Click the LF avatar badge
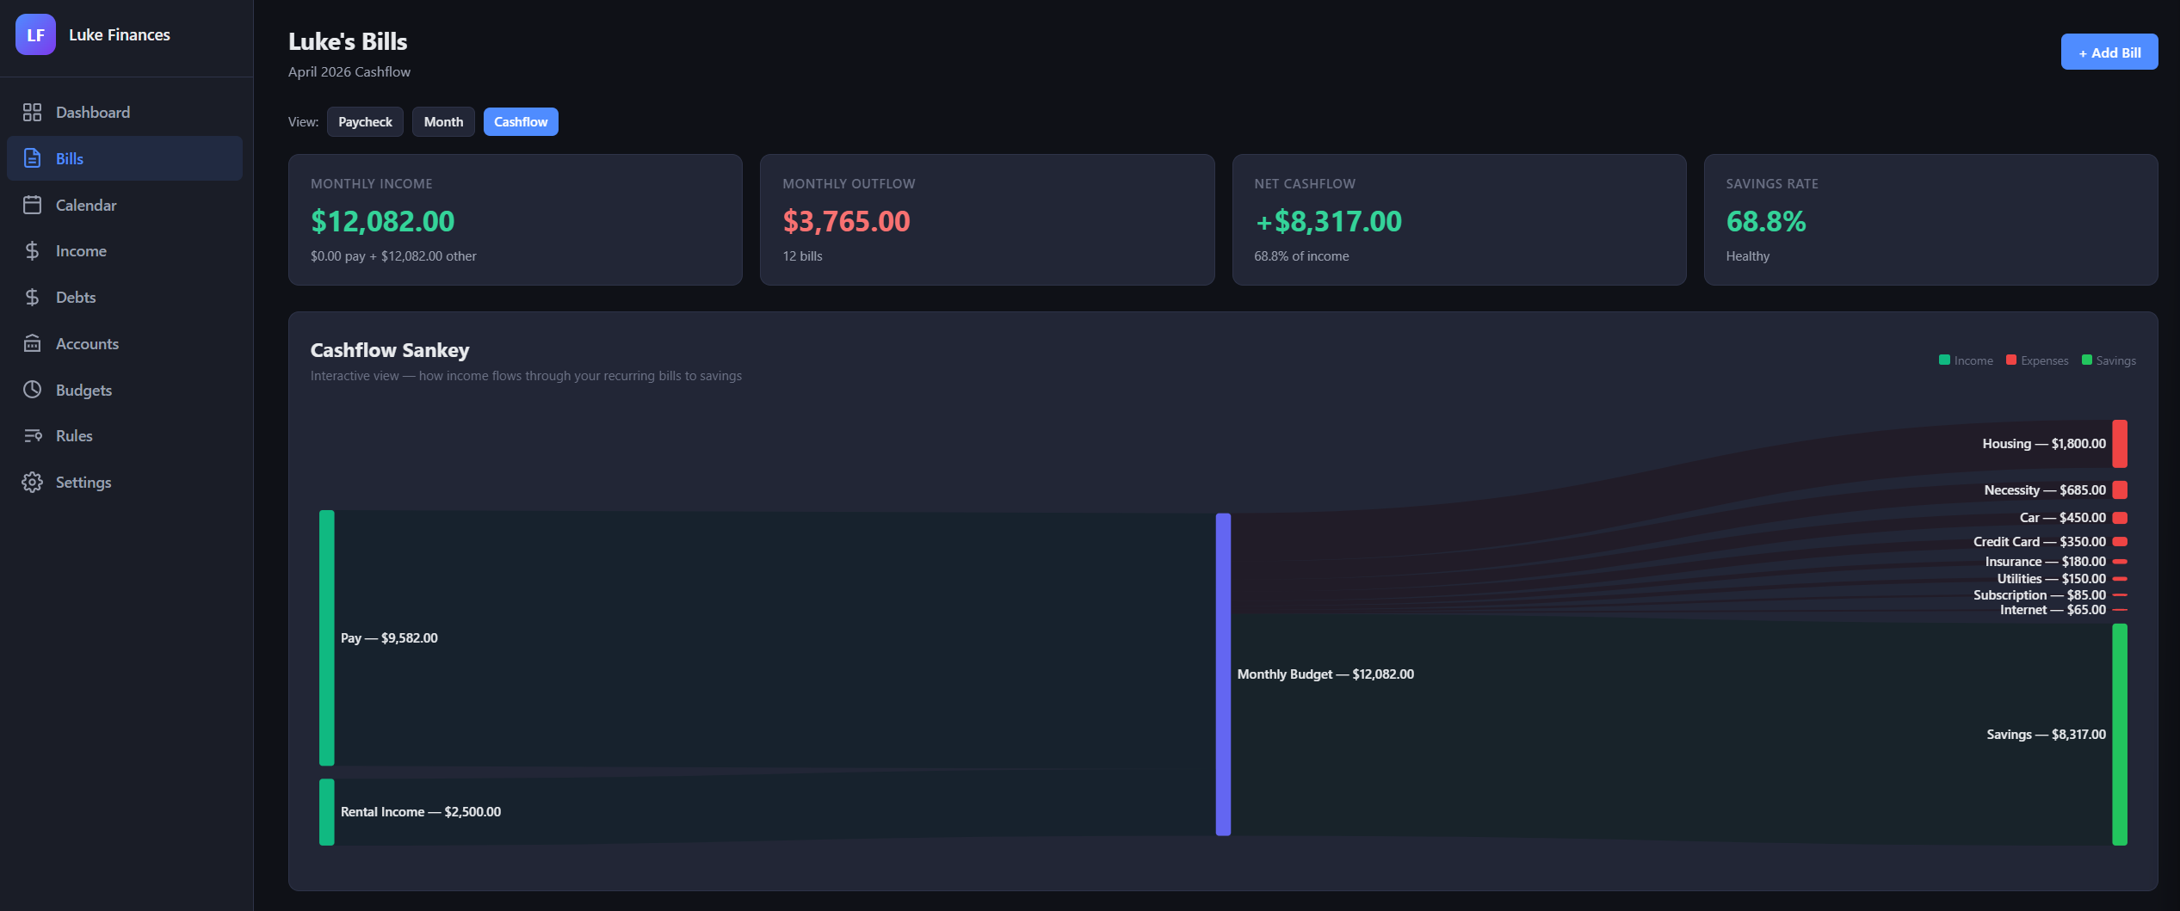 click(x=35, y=34)
